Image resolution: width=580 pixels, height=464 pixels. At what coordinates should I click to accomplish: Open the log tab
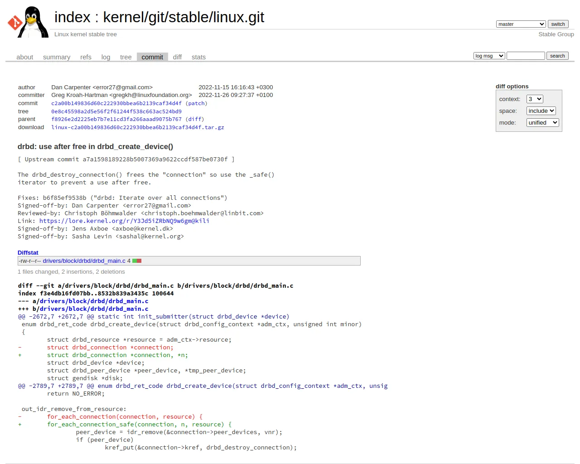(x=106, y=57)
